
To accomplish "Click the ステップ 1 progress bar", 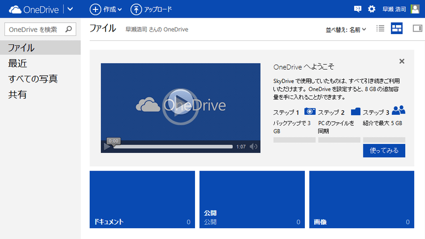I will [x=294, y=140].
